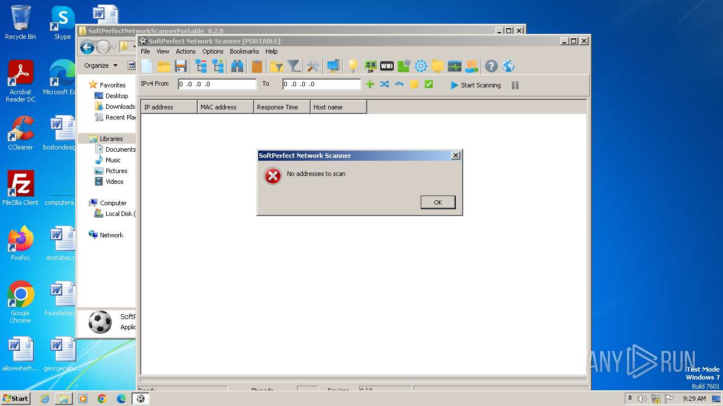This screenshot has width=723, height=406.
Task: Open the View menu
Action: tap(163, 51)
